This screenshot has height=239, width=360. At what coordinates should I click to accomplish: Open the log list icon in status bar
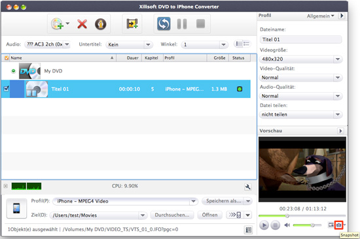click(249, 230)
